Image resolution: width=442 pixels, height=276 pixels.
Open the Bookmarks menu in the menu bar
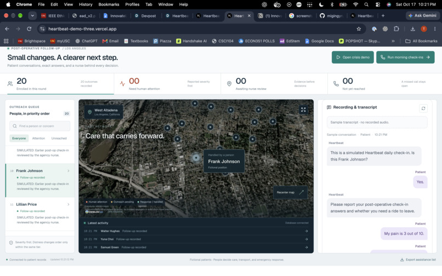pyautogui.click(x=109, y=4)
